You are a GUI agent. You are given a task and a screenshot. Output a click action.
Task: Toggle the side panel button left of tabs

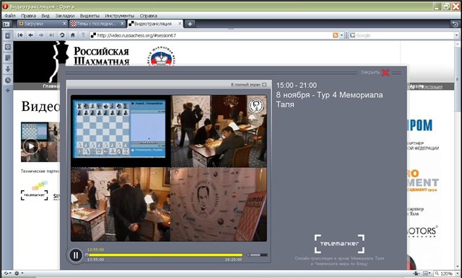coord(6,24)
